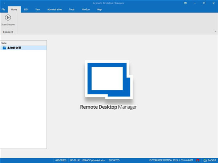Select the 本地数据源 tree entry

coord(23,48)
